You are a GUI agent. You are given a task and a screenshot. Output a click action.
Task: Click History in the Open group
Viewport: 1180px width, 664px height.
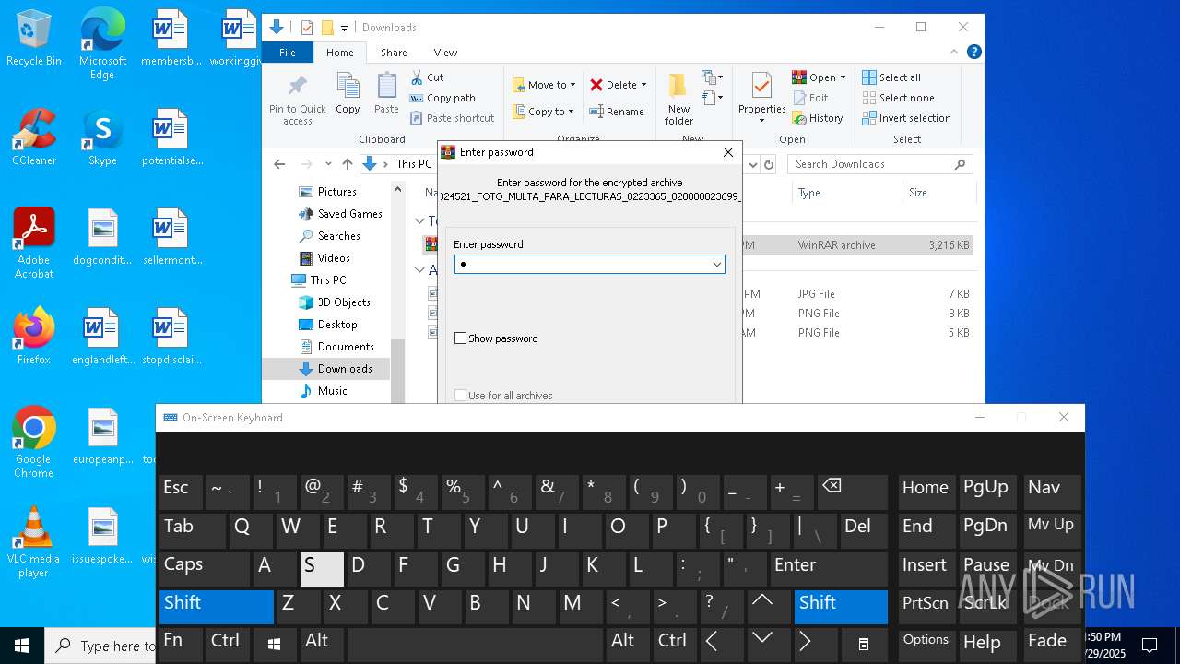coord(818,118)
